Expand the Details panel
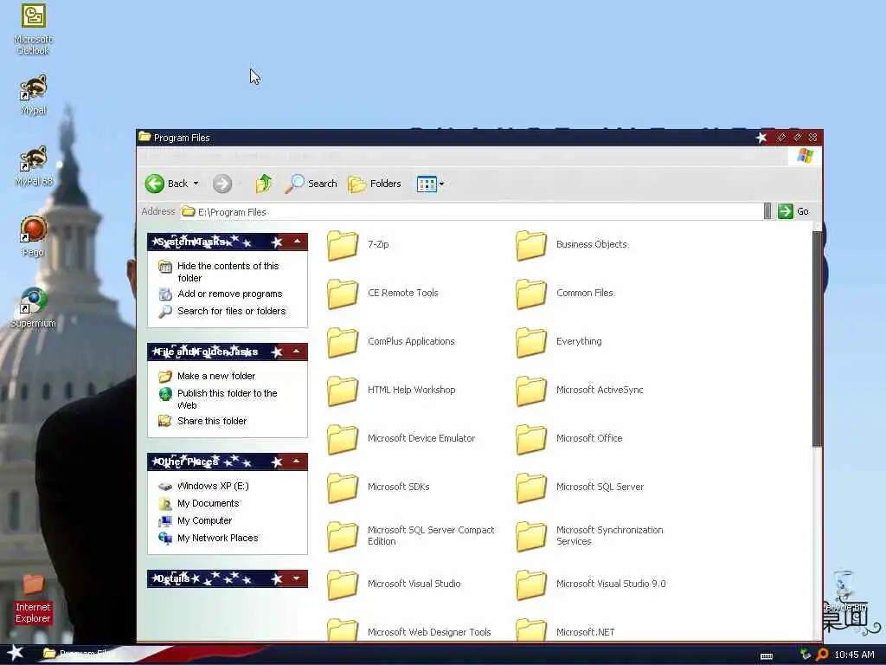 point(297,578)
